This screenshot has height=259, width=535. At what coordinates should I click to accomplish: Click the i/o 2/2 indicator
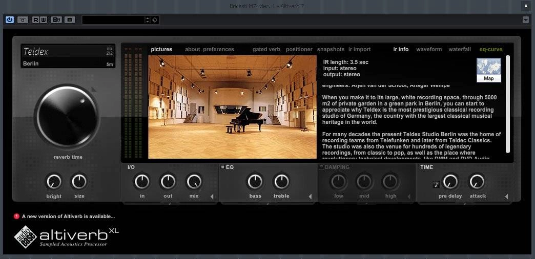(109, 51)
